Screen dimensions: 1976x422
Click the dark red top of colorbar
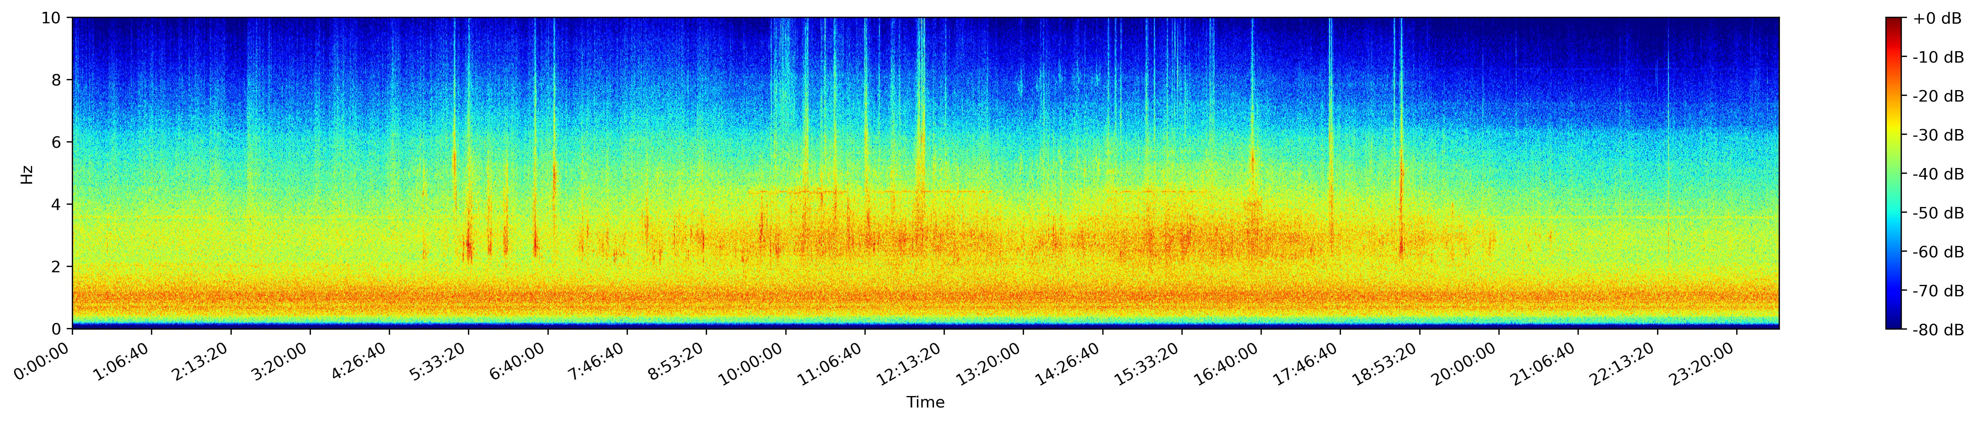(1894, 23)
